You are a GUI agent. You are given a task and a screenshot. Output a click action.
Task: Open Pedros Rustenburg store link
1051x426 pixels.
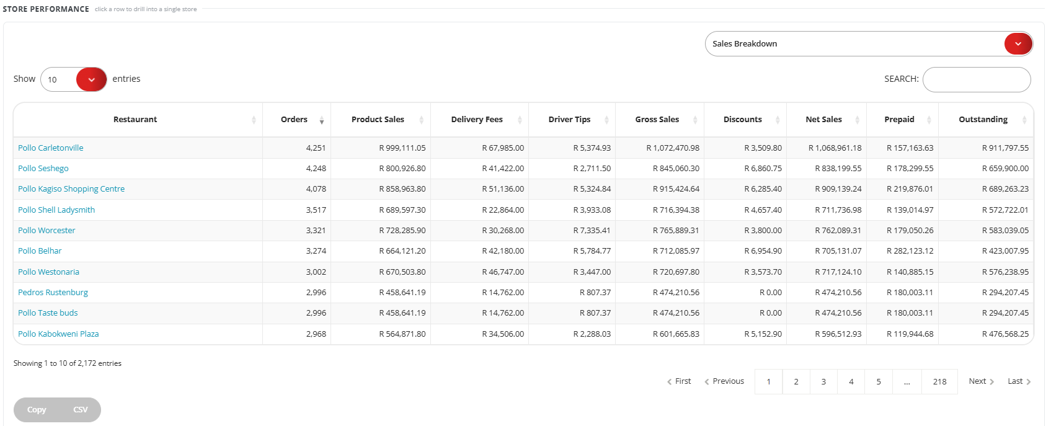53,292
